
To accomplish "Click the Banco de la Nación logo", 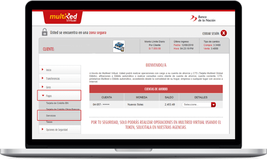I will point(203,19).
